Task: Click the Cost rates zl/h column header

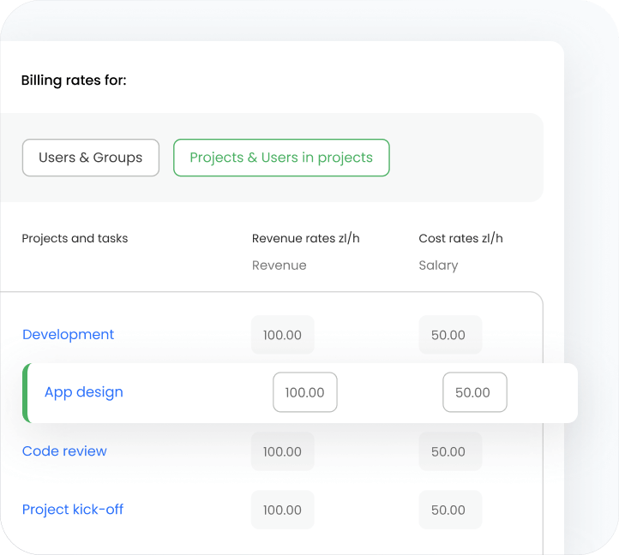Action: (460, 238)
